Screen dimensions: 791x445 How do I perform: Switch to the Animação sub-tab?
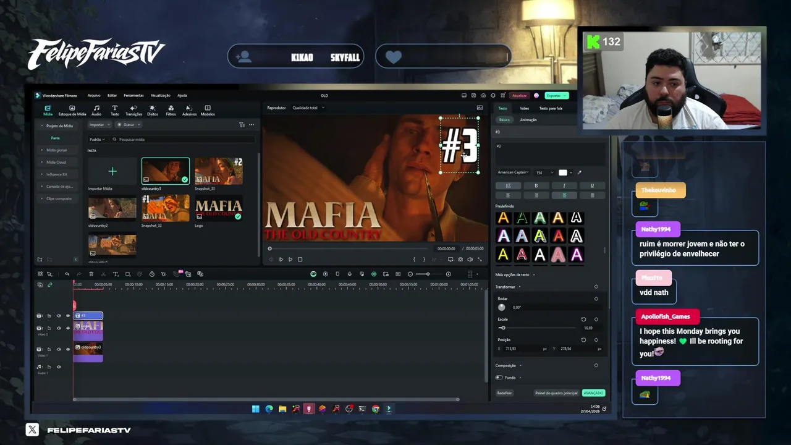(x=528, y=120)
